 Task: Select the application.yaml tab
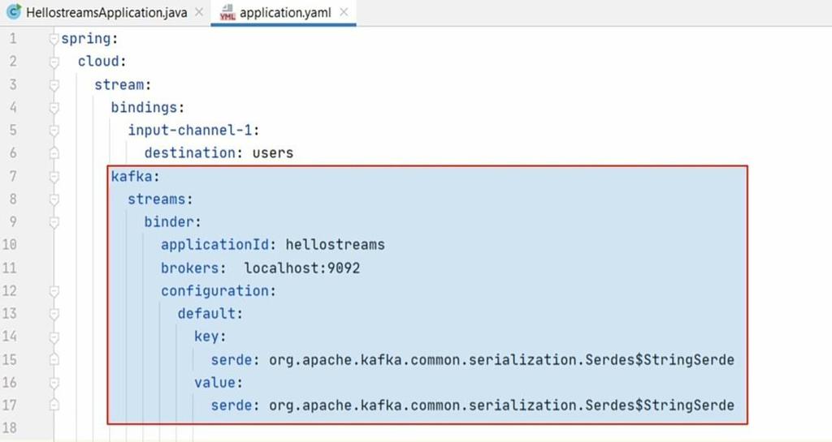pyautogui.click(x=285, y=13)
